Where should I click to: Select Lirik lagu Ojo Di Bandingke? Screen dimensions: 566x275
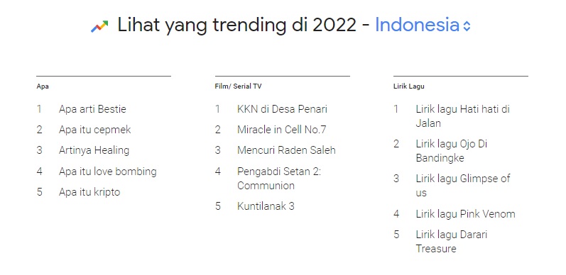pyautogui.click(x=452, y=151)
